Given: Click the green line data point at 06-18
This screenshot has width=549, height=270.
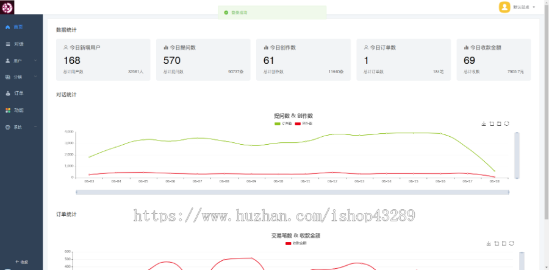Looking at the screenshot, I should click(x=494, y=171).
